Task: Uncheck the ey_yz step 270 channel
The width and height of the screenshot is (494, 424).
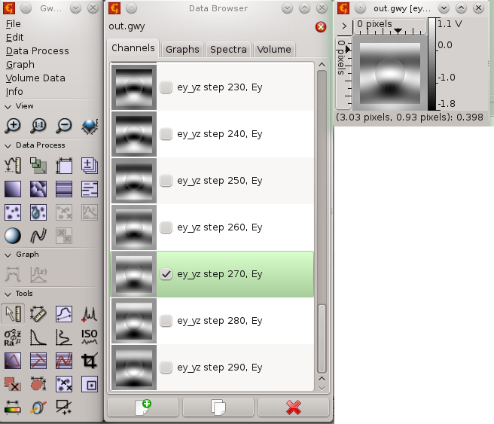Action: point(166,274)
